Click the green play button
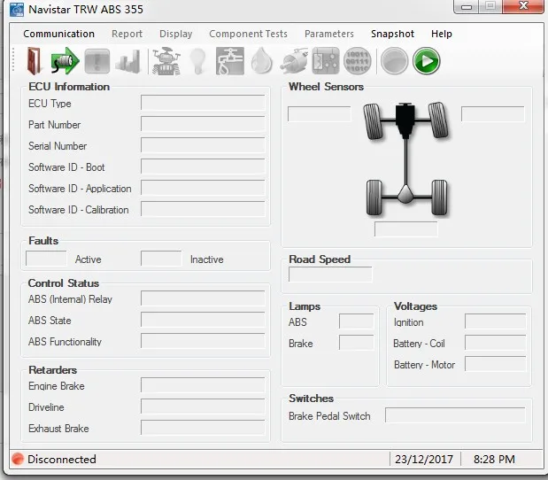 [x=426, y=61]
